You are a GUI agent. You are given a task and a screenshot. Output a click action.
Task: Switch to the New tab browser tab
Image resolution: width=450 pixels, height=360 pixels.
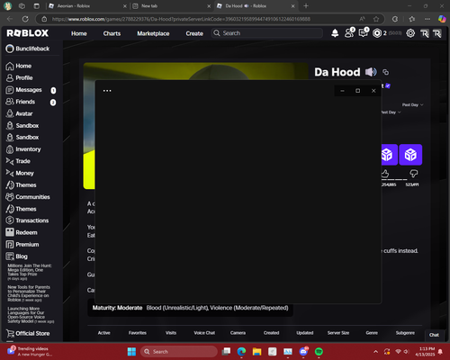tap(172, 6)
